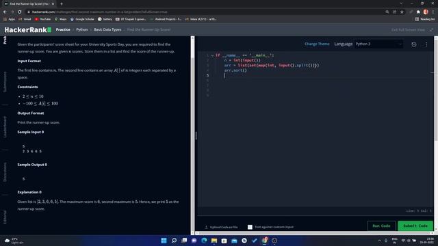Close the Find the Runner-Up Score tab
This screenshot has height=246, width=438.
point(53,4)
